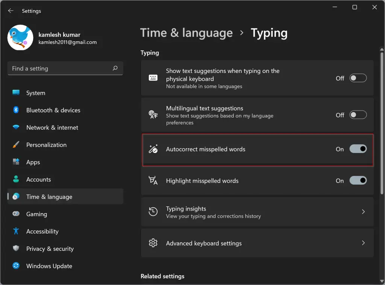
Task: Expand Advanced keyboard settings
Action: pyautogui.click(x=363, y=243)
